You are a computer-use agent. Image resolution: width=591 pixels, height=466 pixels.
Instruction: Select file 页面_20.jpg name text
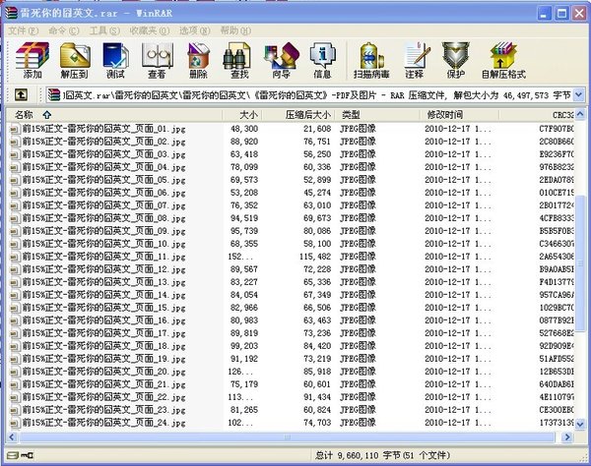click(x=104, y=372)
